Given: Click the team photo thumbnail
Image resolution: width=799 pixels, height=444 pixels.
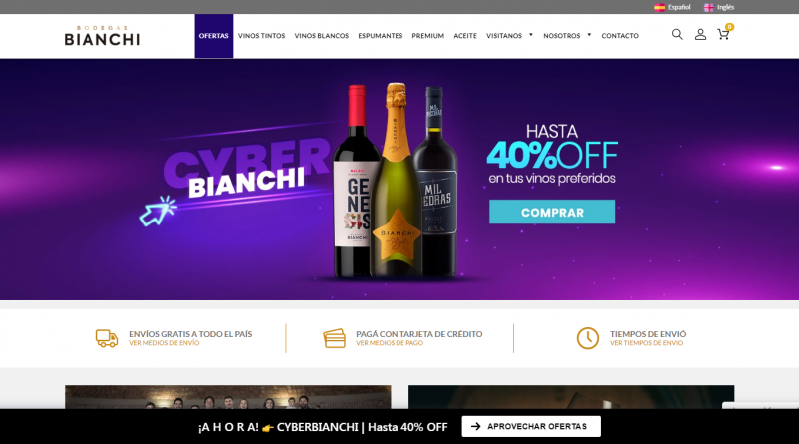Looking at the screenshot, I should [x=228, y=397].
